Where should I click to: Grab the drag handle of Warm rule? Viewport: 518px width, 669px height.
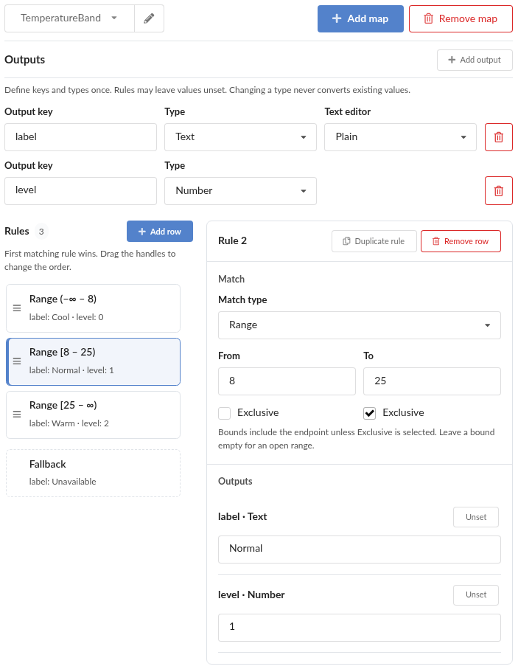tap(17, 415)
